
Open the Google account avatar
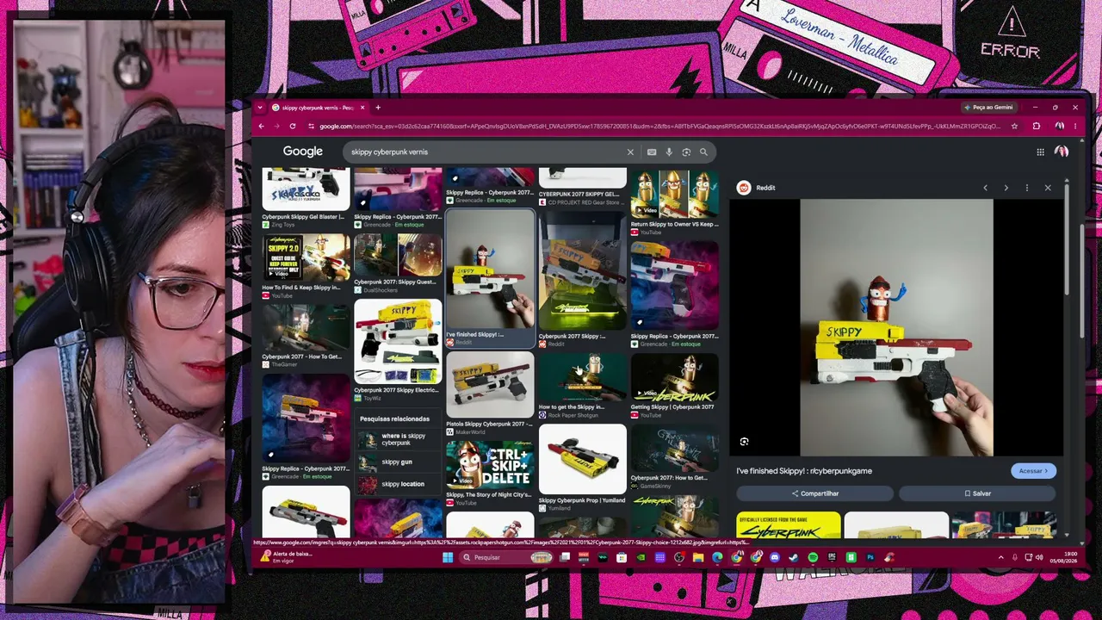1062,152
